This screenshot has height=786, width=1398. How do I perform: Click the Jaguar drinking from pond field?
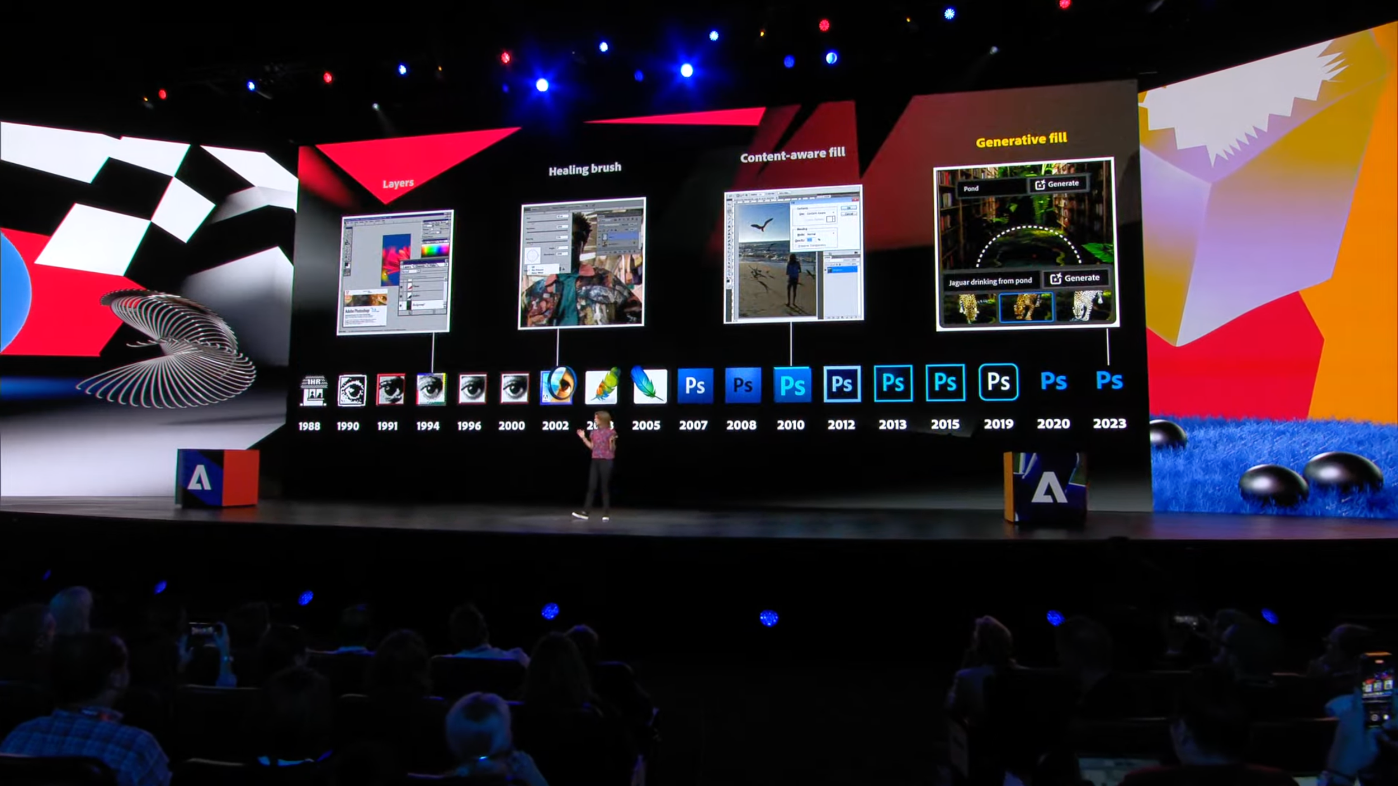[990, 281]
